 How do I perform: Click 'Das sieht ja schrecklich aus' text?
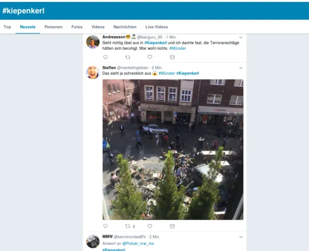tap(126, 73)
